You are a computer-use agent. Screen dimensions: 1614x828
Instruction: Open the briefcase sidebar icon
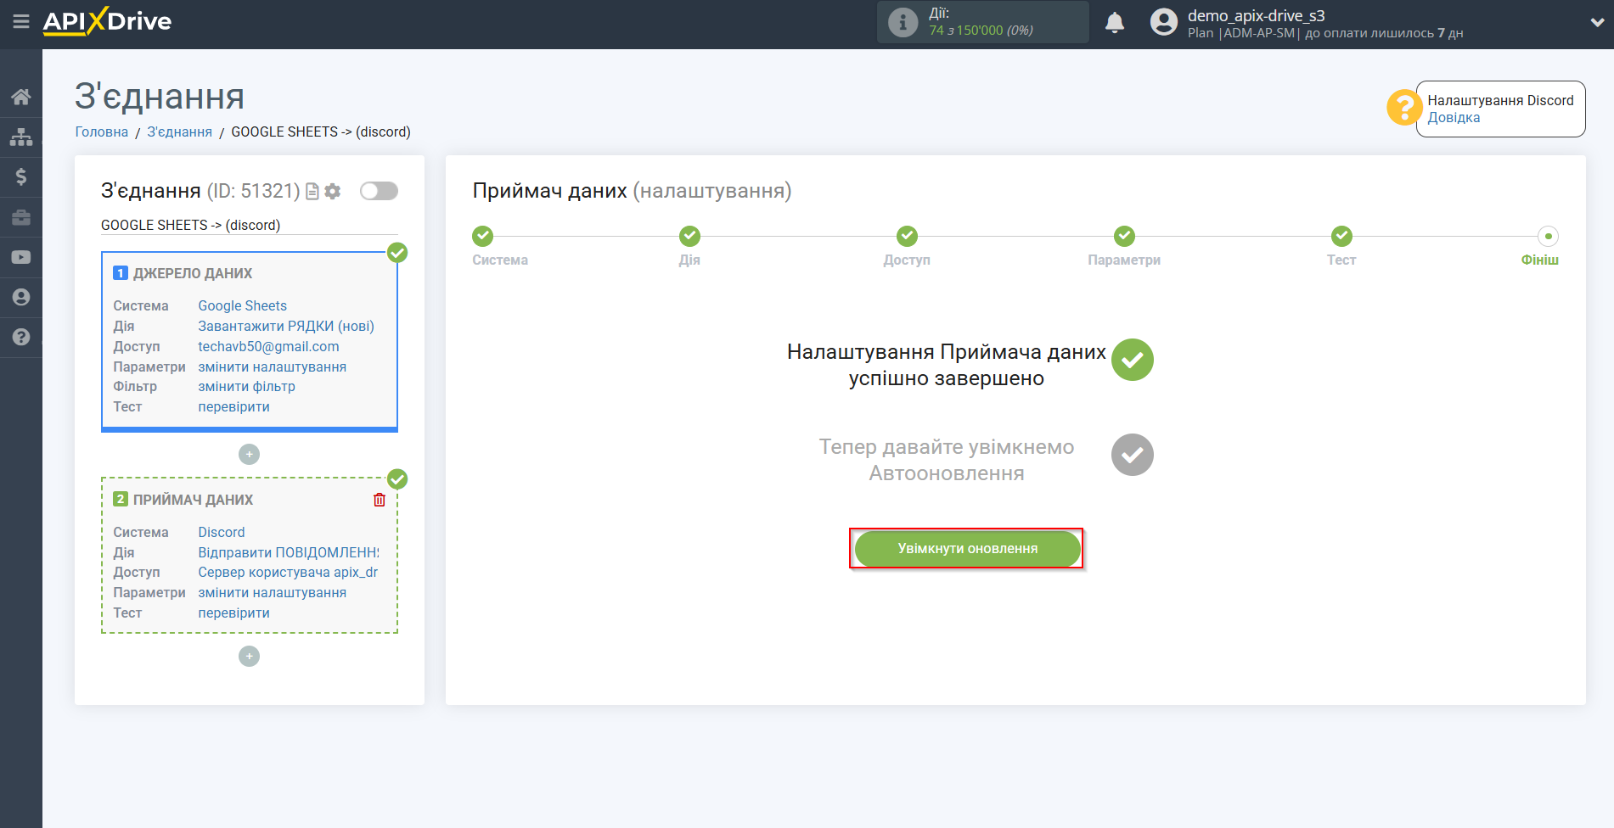(21, 217)
